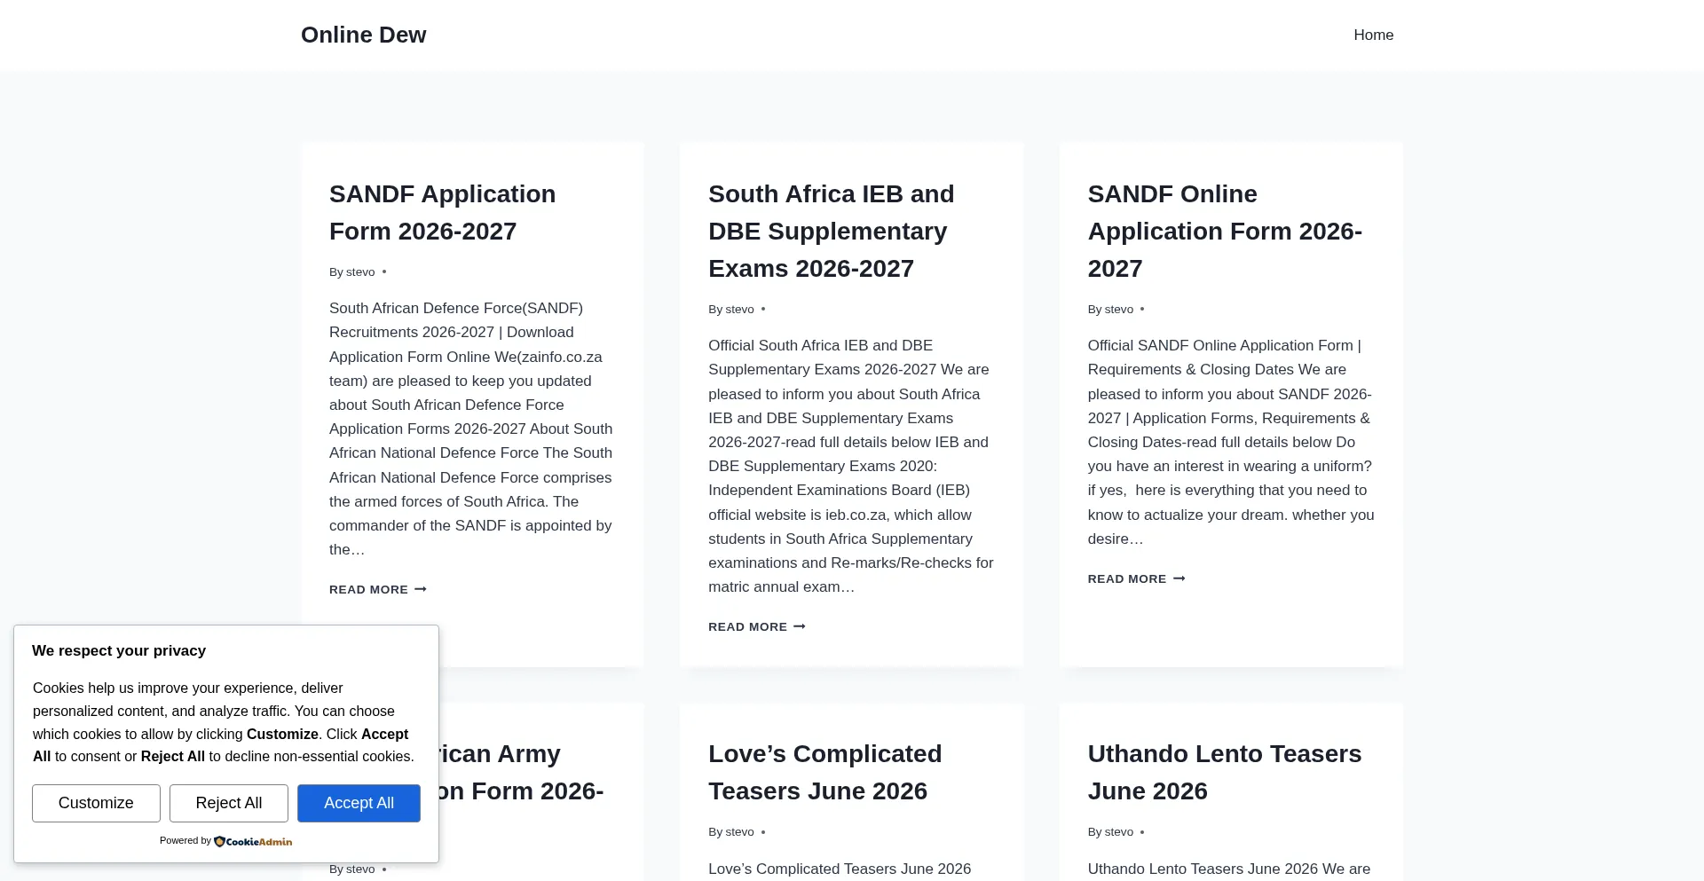Go to the Home menu item

(1373, 35)
